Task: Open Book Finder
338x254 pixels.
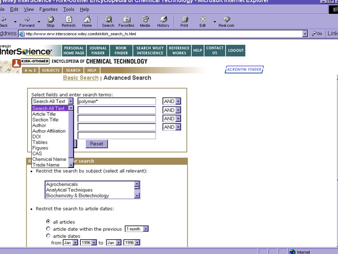Action: [121, 50]
